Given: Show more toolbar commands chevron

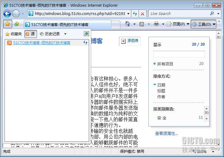Looking at the screenshot, I should pos(219,21).
